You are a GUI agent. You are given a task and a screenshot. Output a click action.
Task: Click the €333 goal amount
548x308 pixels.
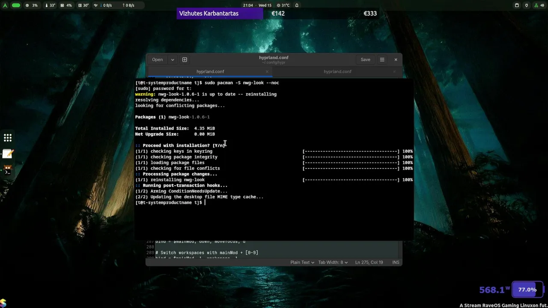[370, 13]
